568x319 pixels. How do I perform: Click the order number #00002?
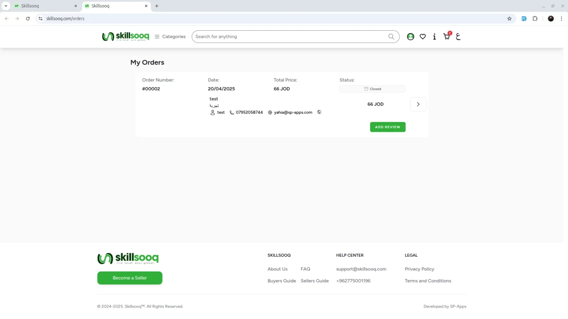click(151, 89)
